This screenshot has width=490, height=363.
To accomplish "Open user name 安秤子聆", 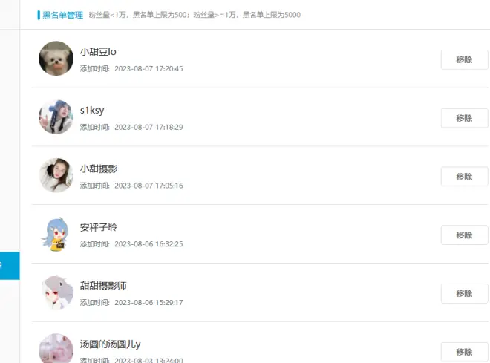I will (x=99, y=227).
